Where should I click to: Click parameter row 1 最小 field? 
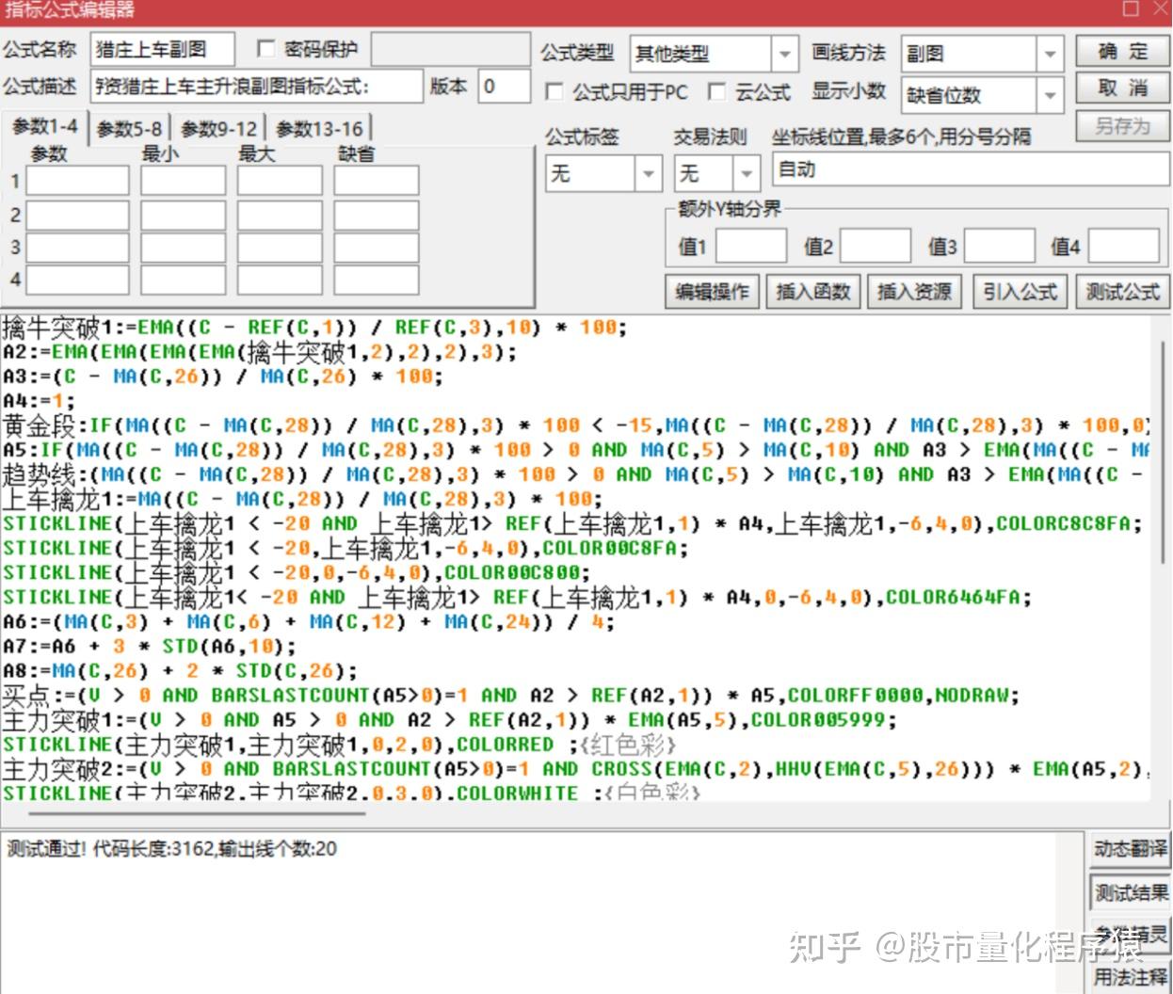pos(184,181)
